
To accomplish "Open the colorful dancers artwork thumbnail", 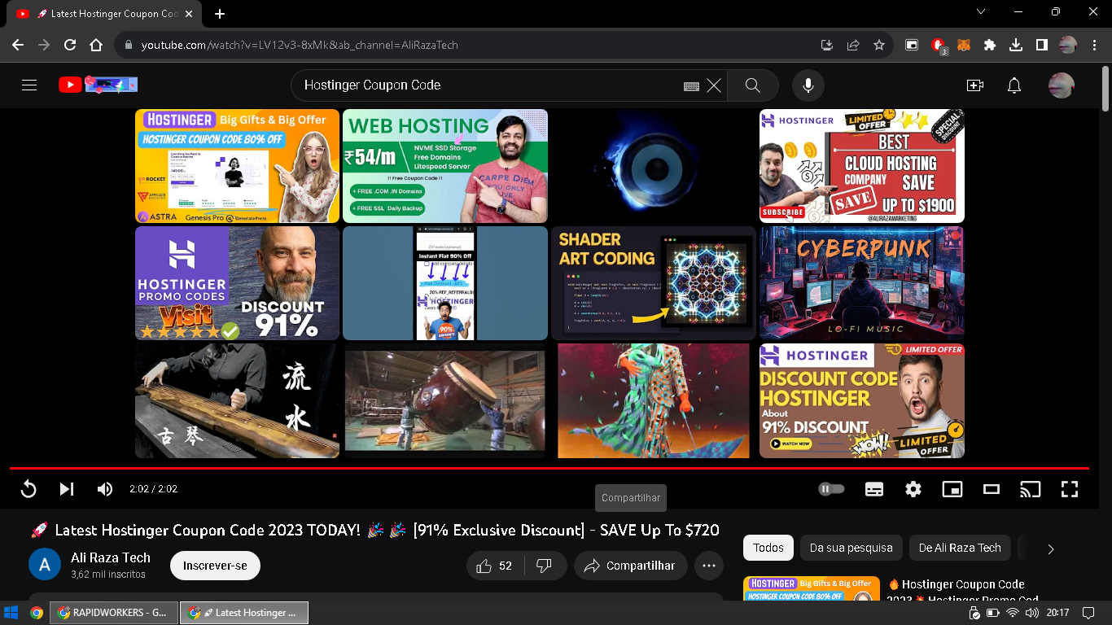I will 654,400.
